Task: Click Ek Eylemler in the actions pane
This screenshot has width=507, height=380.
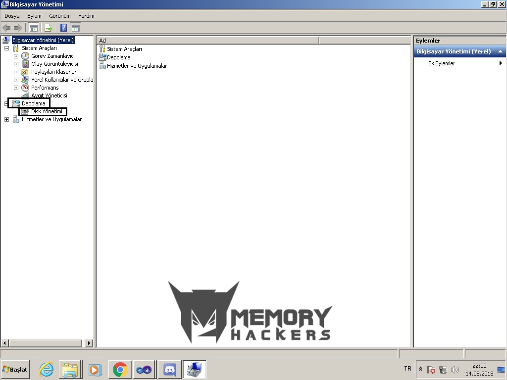Action: pos(441,63)
